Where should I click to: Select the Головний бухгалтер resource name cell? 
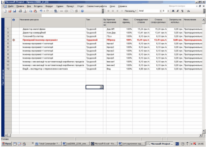53,37
